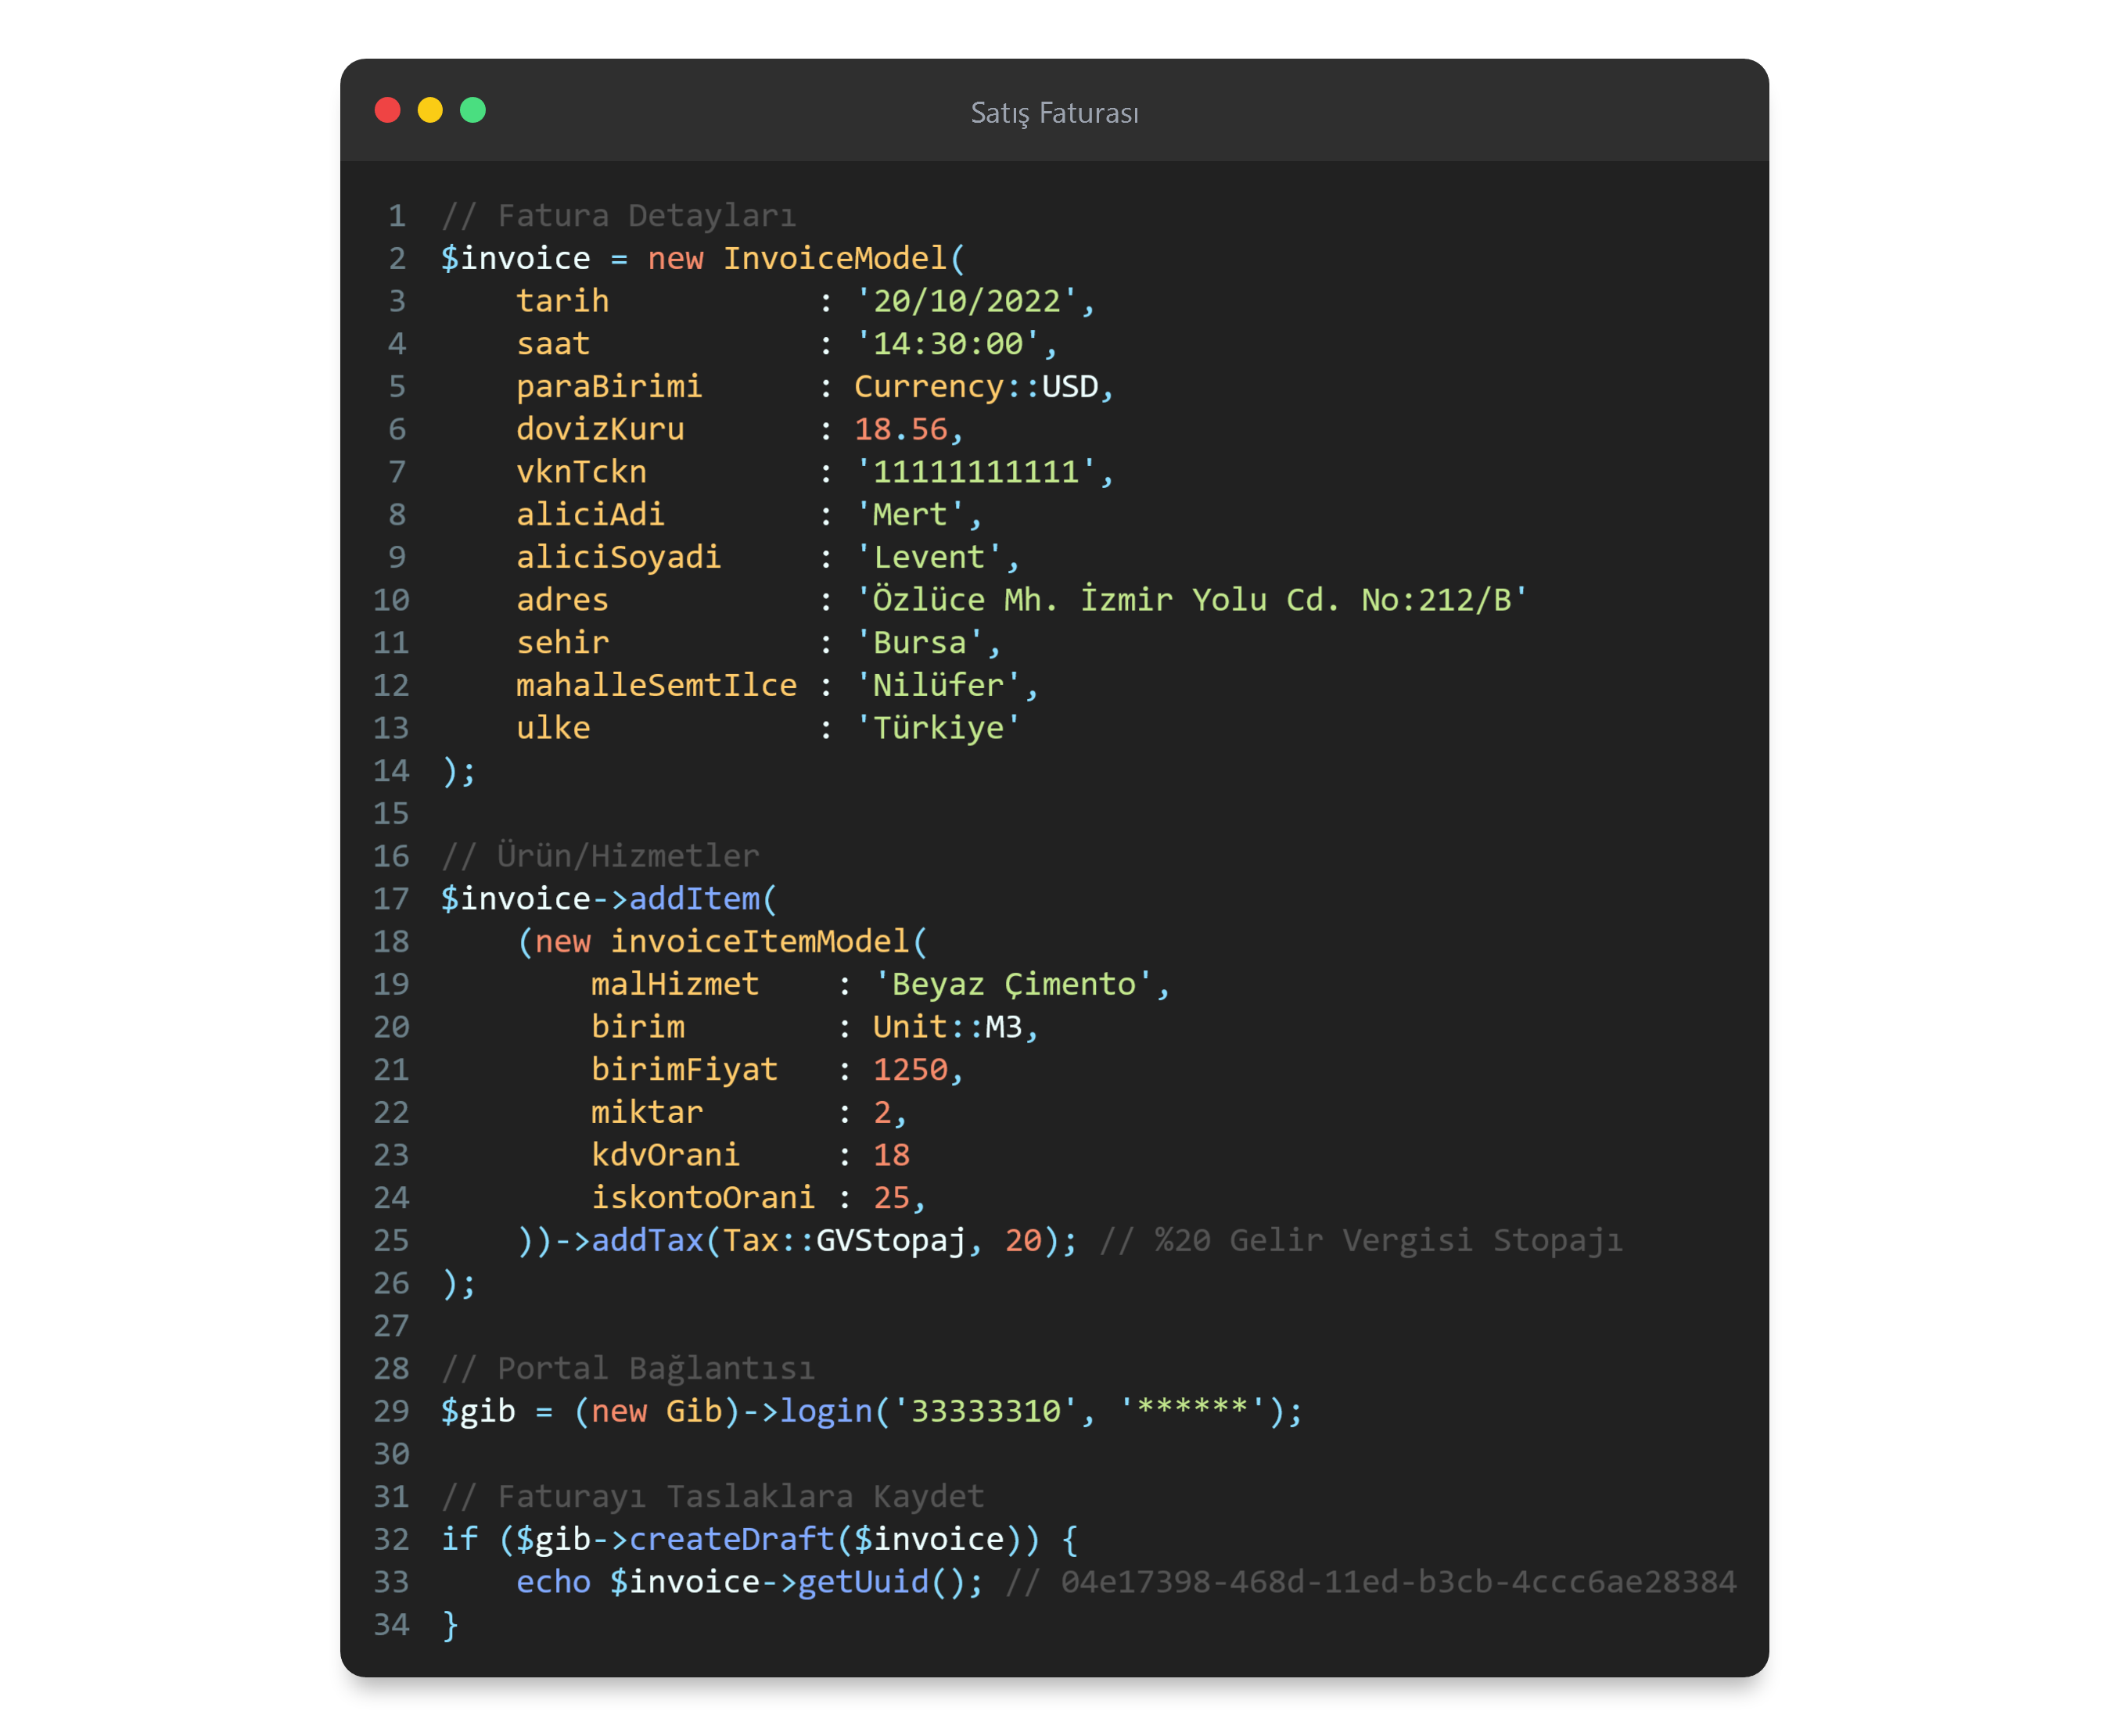Click line number 30
Viewport: 2112px width, 1736px height.
pos(391,1454)
